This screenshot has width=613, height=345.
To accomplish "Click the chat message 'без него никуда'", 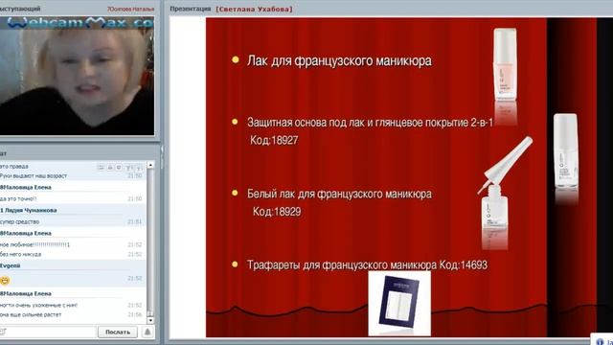I will tap(20, 254).
